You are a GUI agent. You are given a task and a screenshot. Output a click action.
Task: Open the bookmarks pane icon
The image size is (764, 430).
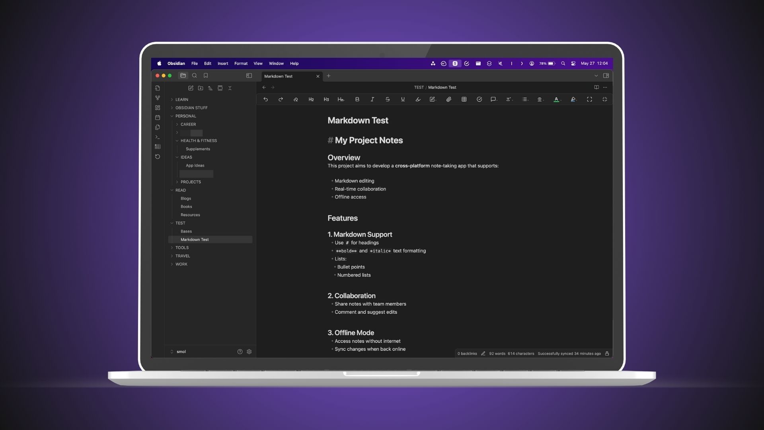click(206, 76)
